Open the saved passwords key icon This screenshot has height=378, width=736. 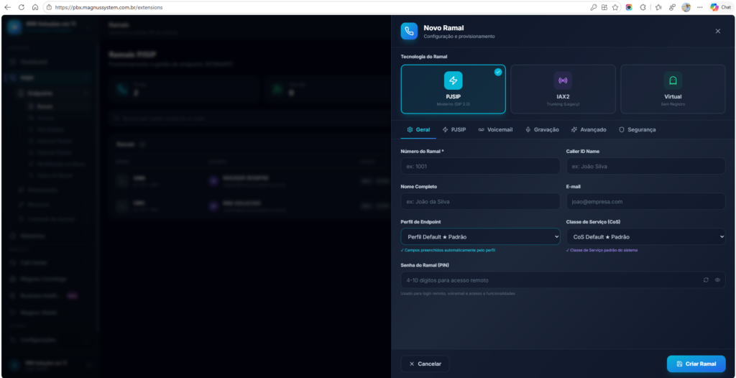(x=593, y=7)
